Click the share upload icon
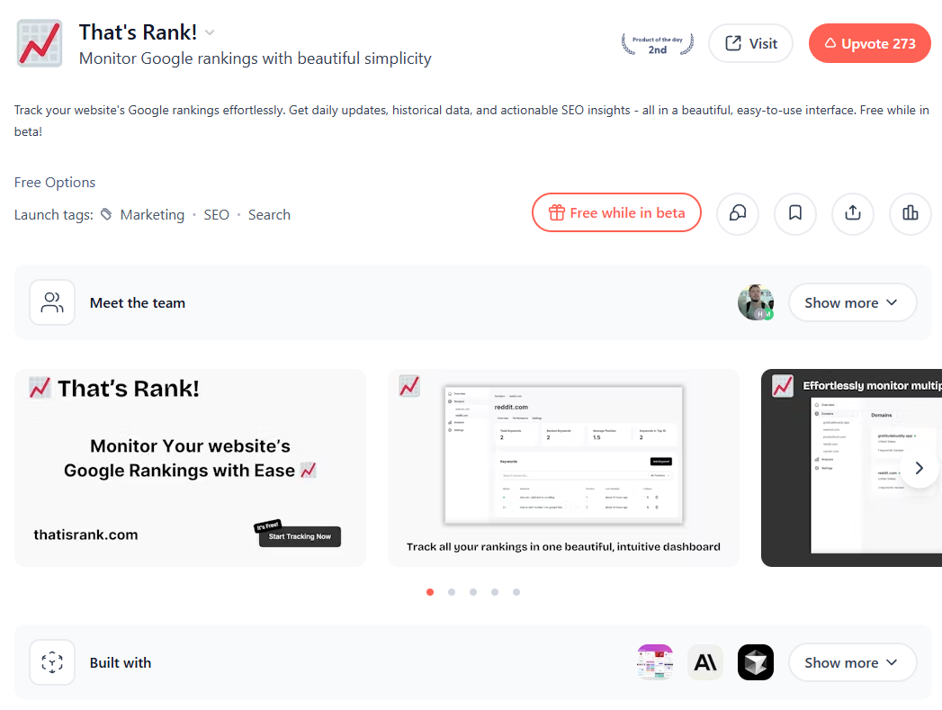This screenshot has width=942, height=710. coord(853,213)
